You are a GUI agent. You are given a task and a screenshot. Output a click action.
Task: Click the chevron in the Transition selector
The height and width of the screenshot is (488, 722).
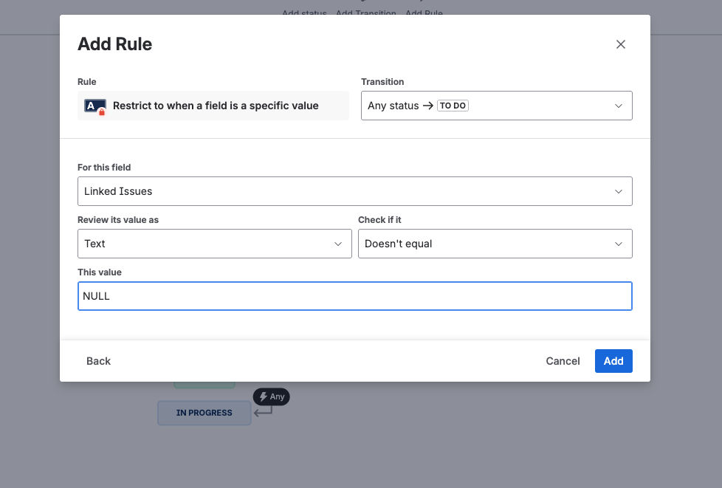click(619, 106)
